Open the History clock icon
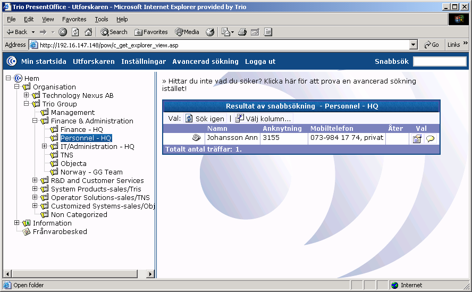472x292 pixels. click(x=210, y=32)
